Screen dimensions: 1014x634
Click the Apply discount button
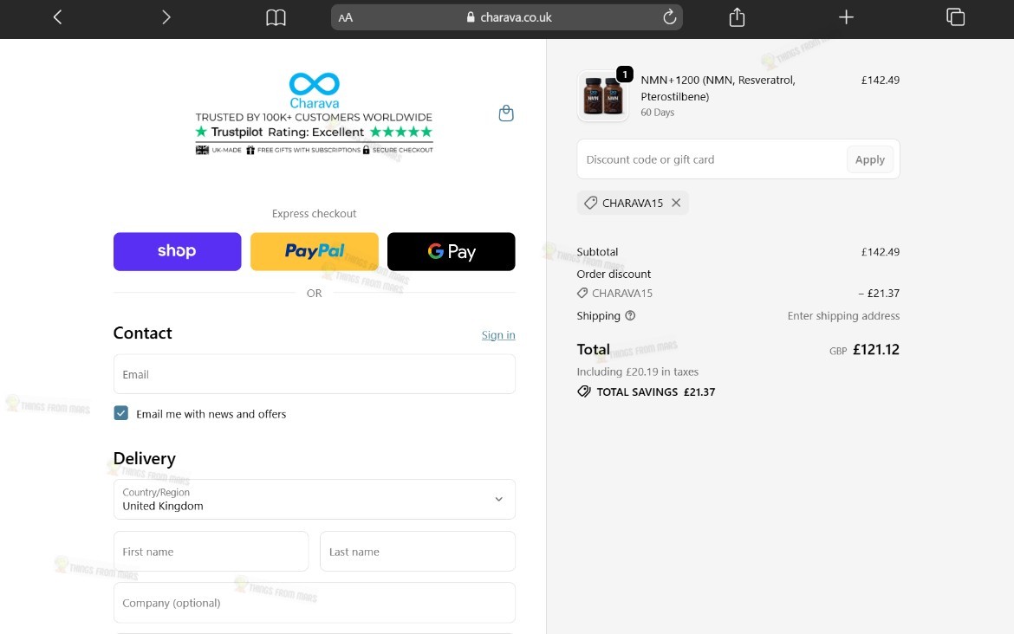point(870,159)
